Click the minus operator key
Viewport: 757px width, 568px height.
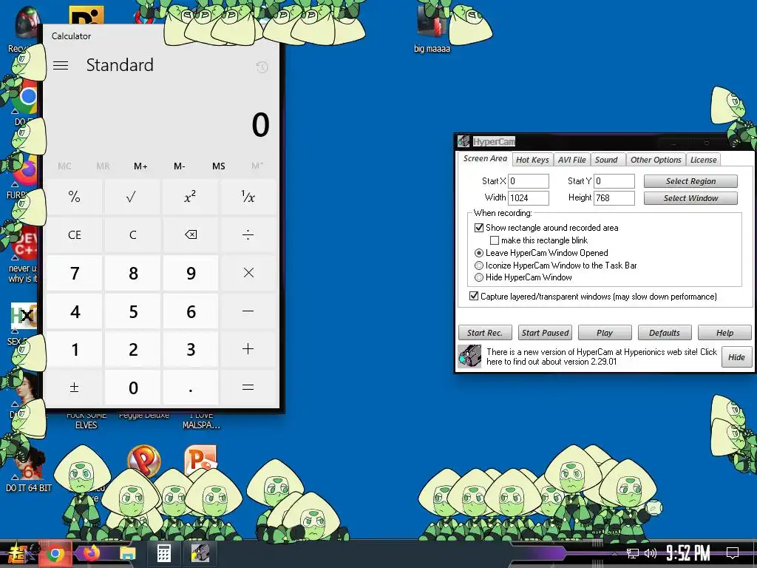pos(248,311)
